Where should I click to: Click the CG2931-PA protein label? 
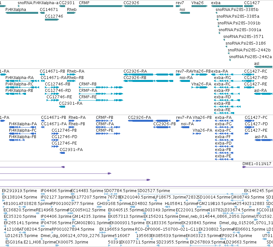coord(71,150)
